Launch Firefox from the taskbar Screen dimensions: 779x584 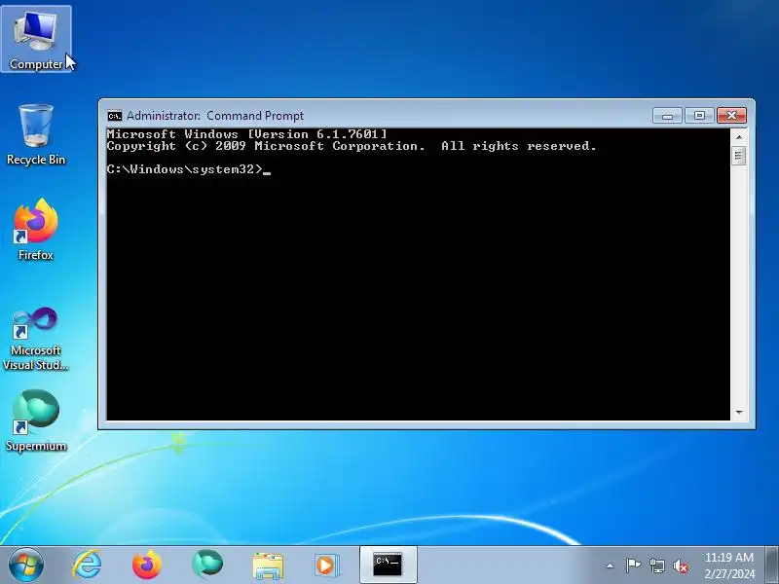(147, 565)
